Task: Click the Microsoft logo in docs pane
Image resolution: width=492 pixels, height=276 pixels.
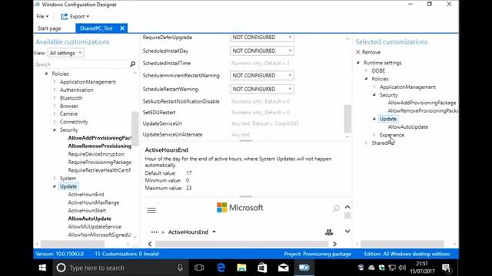Action: [240, 208]
